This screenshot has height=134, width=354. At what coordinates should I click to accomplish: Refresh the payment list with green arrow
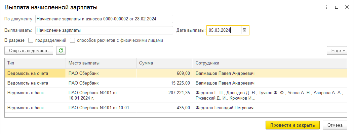tap(61, 50)
